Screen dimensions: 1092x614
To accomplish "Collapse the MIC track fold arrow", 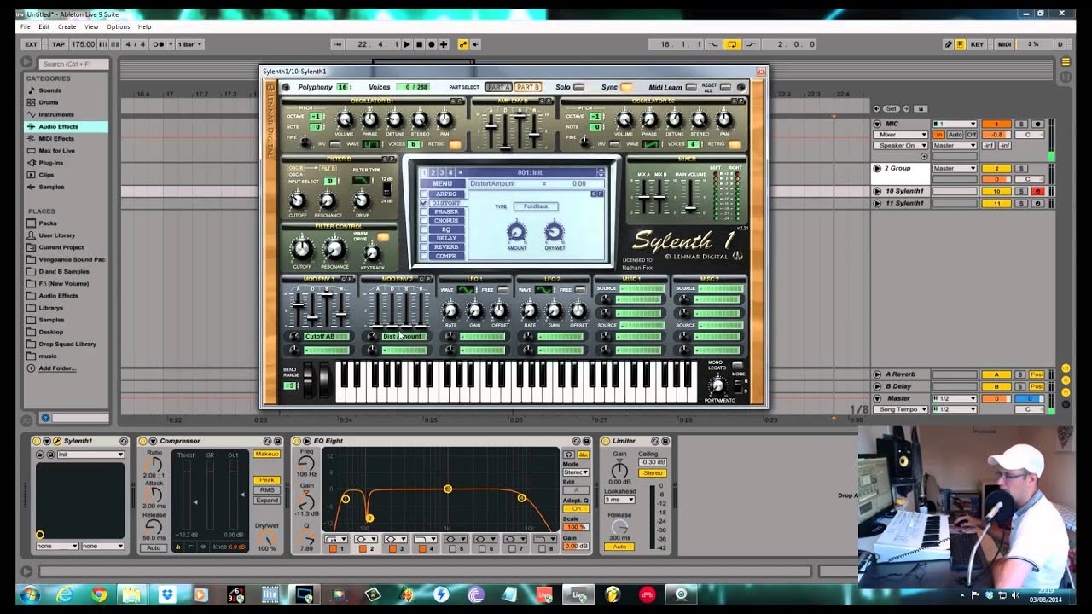I will [x=877, y=124].
